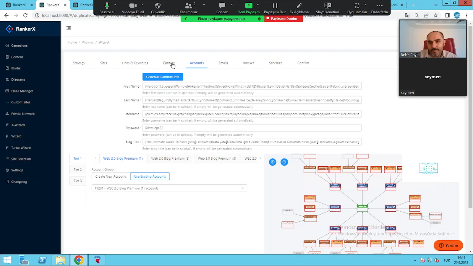Screen dimensions: 473x266
Task: Click the diagram minimap thumbnail
Action: point(428,168)
